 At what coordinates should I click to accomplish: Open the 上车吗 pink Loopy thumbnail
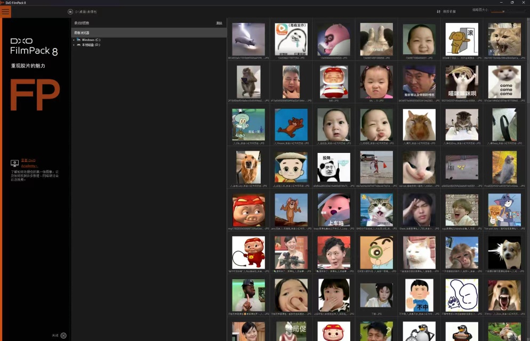(334, 210)
